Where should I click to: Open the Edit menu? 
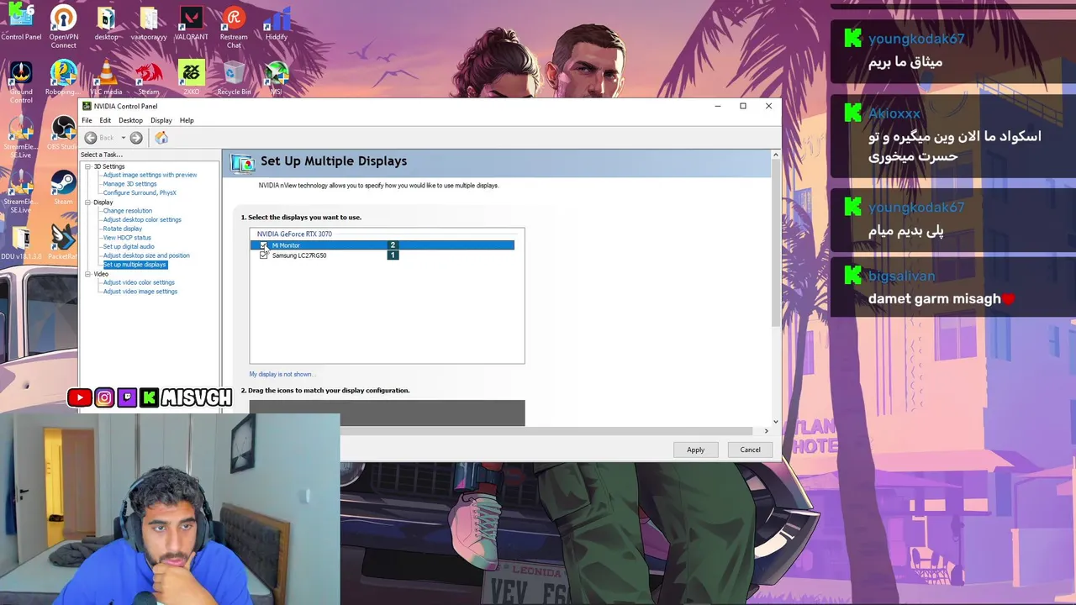105,120
